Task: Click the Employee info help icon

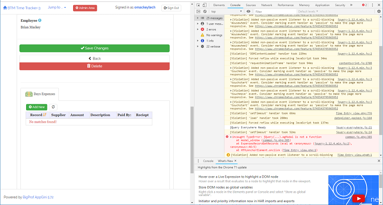Action: pos(40,20)
